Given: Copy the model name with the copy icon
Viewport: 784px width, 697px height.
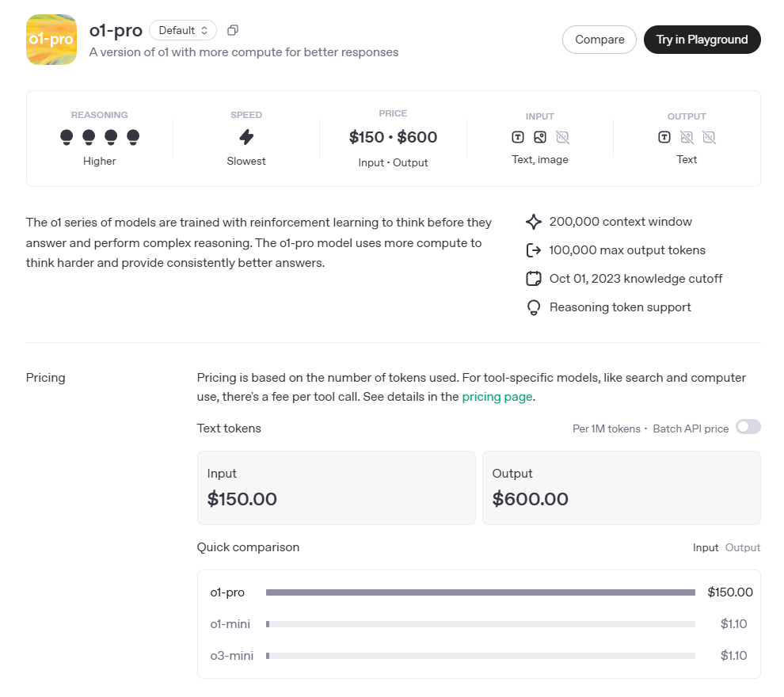Looking at the screenshot, I should coord(233,31).
